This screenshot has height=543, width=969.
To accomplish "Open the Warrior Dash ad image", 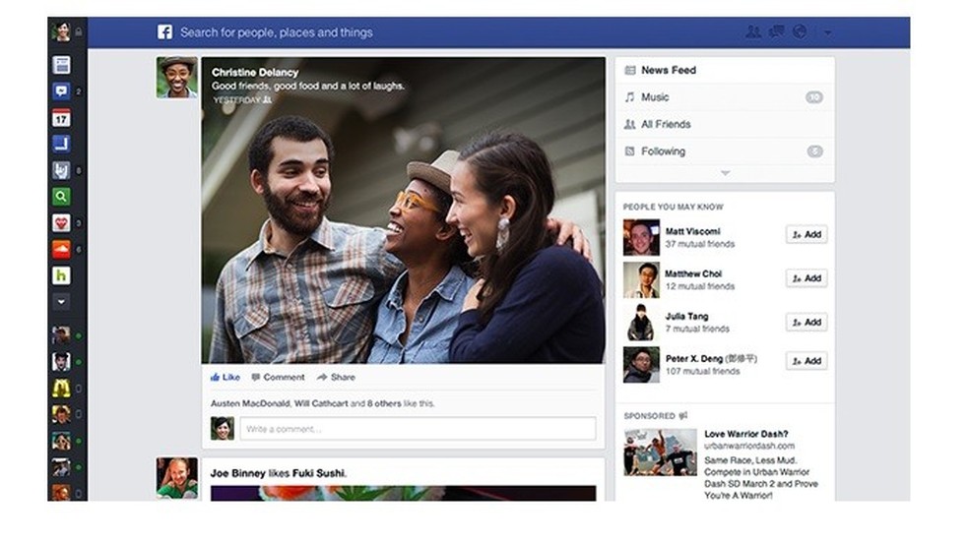I will (660, 452).
